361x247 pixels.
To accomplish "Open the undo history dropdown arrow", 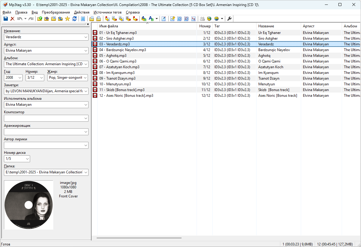I will tap(25, 19).
